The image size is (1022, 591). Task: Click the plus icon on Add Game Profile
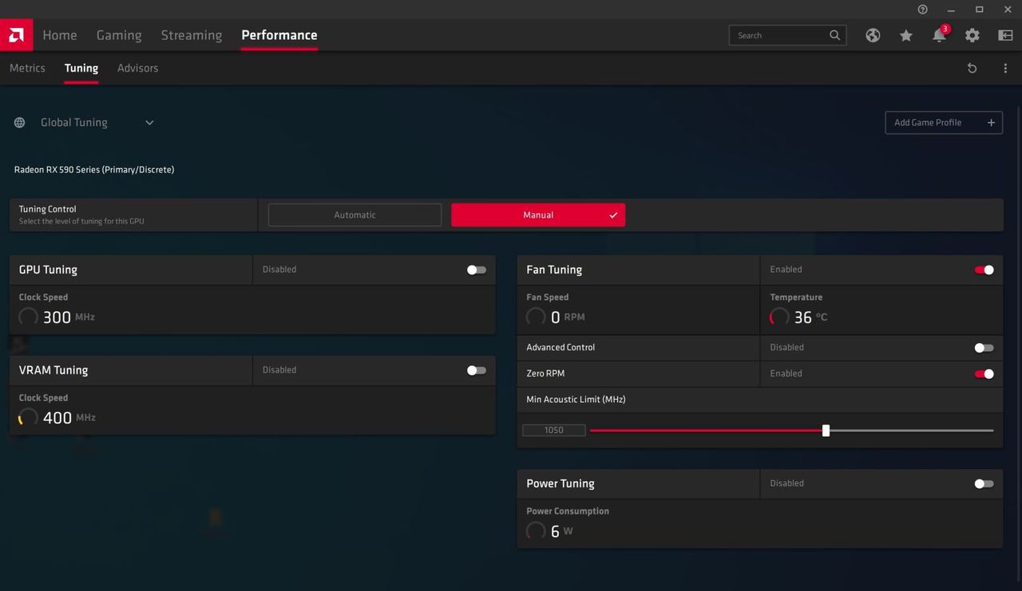click(x=991, y=122)
